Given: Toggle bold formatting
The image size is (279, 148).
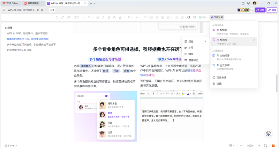Looking at the screenshot, I should pyautogui.click(x=98, y=17).
